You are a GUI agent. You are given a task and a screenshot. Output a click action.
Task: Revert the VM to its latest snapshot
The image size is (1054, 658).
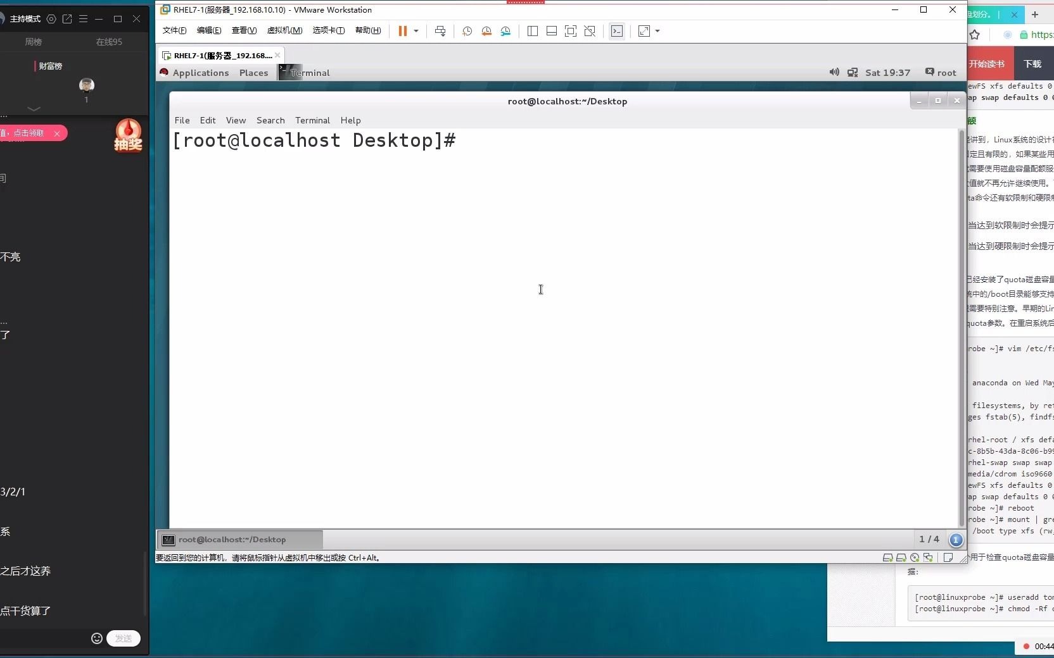(x=487, y=31)
